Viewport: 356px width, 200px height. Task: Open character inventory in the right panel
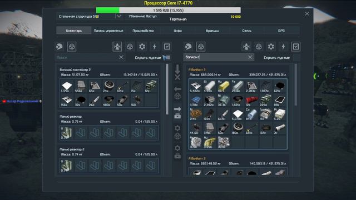click(188, 47)
